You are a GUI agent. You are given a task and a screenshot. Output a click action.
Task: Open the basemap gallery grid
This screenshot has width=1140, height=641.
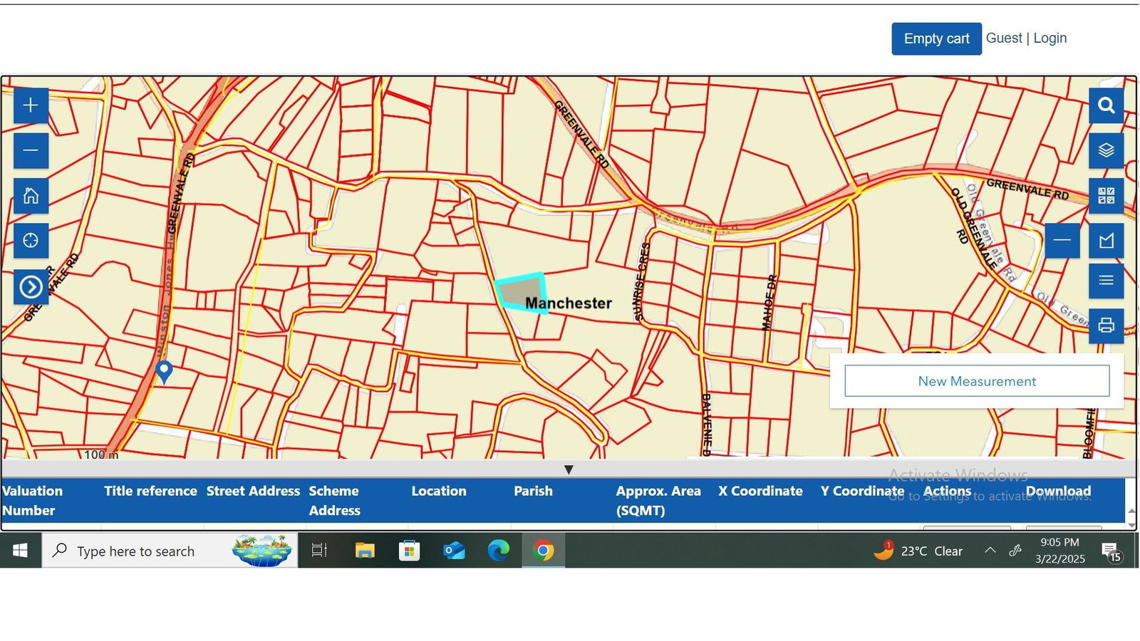1106,196
